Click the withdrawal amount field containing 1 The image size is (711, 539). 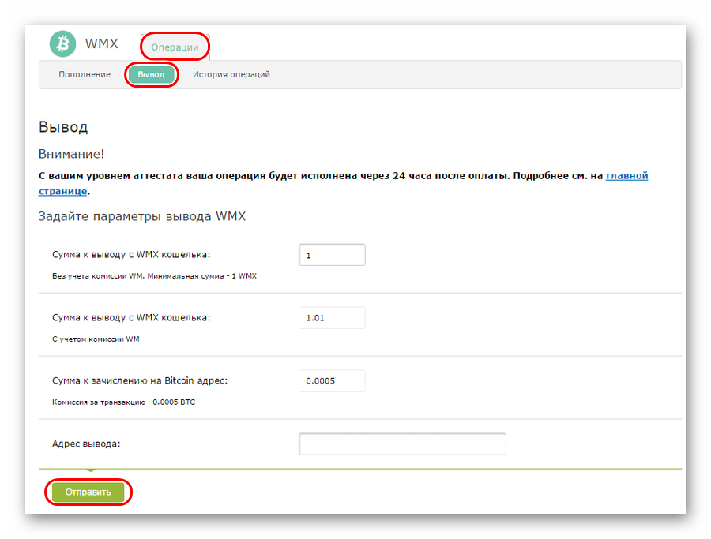point(332,255)
